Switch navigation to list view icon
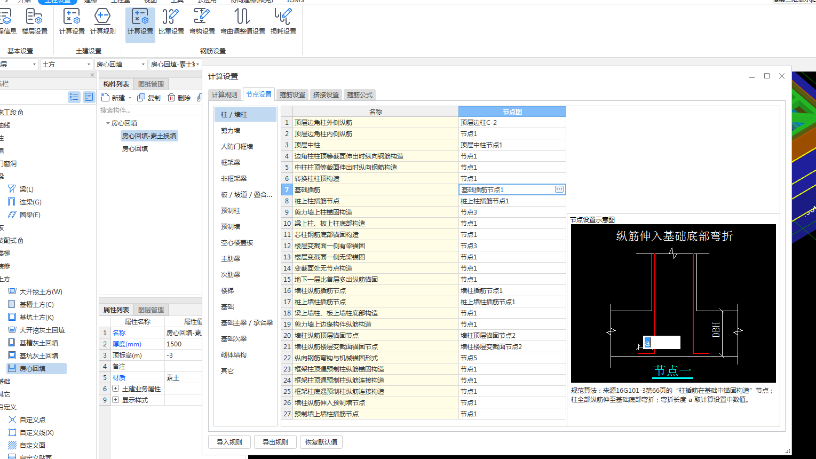Image resolution: width=816 pixels, height=459 pixels. click(x=74, y=97)
